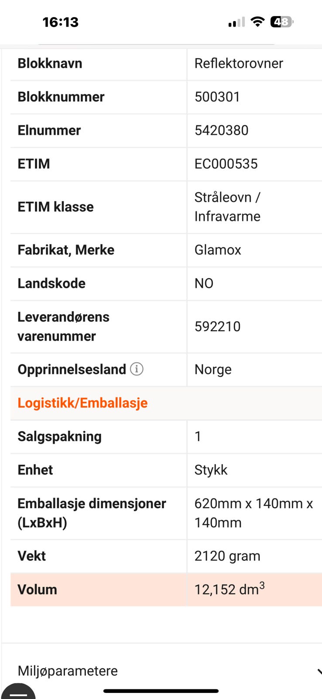Tap the cellular signal bars icon
This screenshot has width=322, height=699.
[236, 22]
